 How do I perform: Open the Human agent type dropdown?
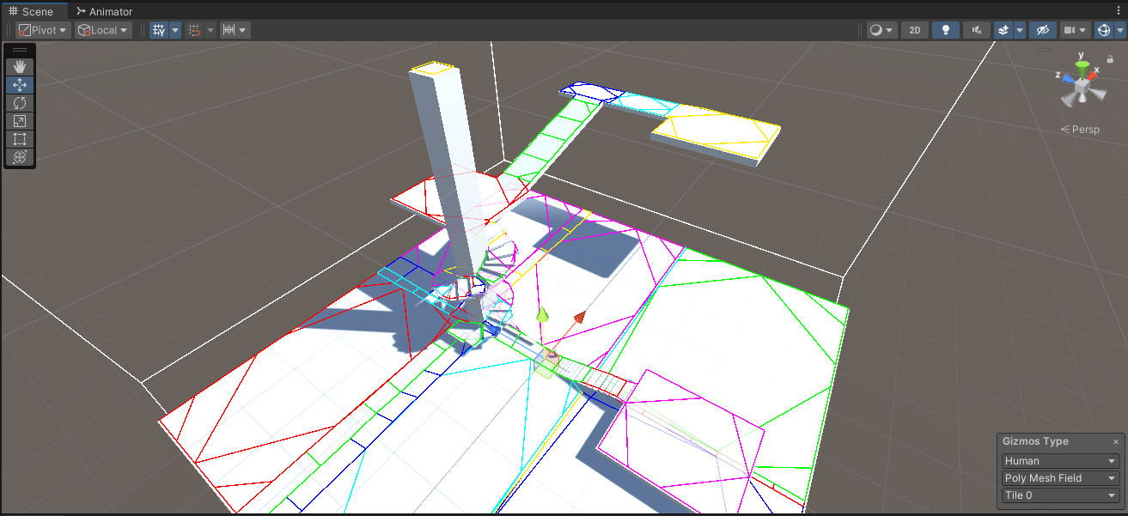[1060, 461]
